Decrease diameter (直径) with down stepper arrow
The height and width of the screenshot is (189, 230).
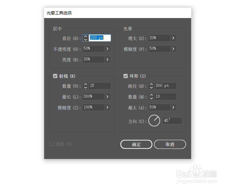(86, 40)
